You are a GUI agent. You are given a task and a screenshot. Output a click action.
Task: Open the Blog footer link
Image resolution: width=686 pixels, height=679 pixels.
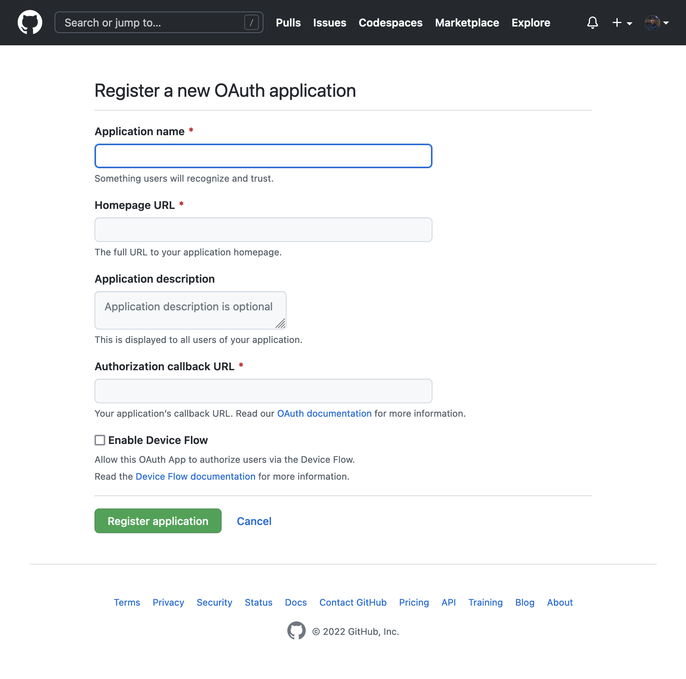(525, 603)
